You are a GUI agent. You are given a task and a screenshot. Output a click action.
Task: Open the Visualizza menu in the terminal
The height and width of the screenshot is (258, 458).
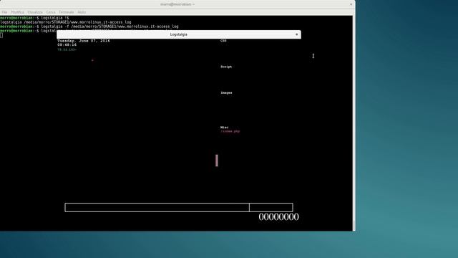[x=35, y=12]
